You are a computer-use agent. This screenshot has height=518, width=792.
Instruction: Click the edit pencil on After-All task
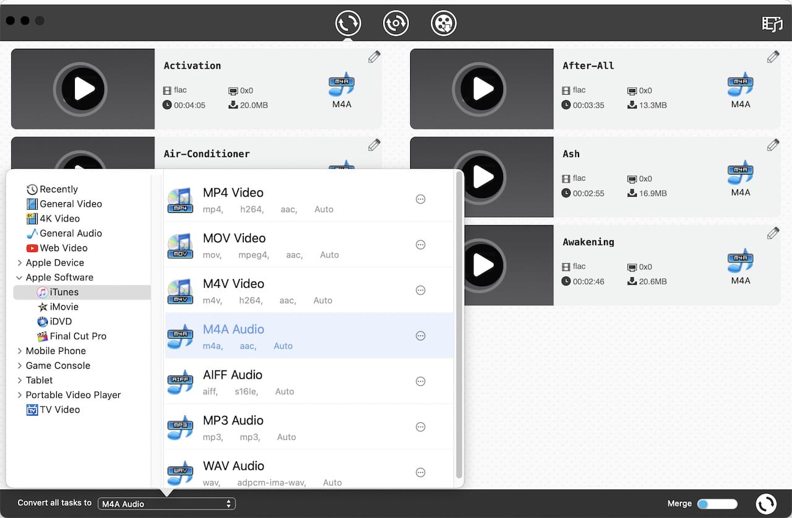coord(773,58)
